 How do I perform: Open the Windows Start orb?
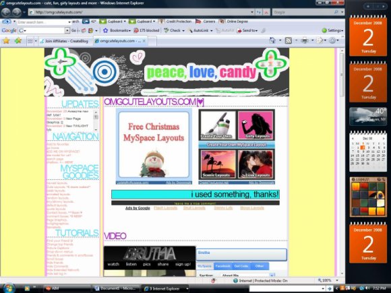click(9, 288)
